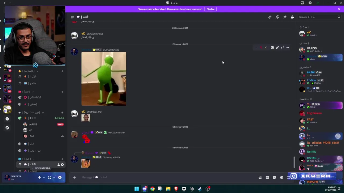Open the Threads icon in channel header
Screen dimensions: 344x193
pyautogui.click(x=270, y=17)
